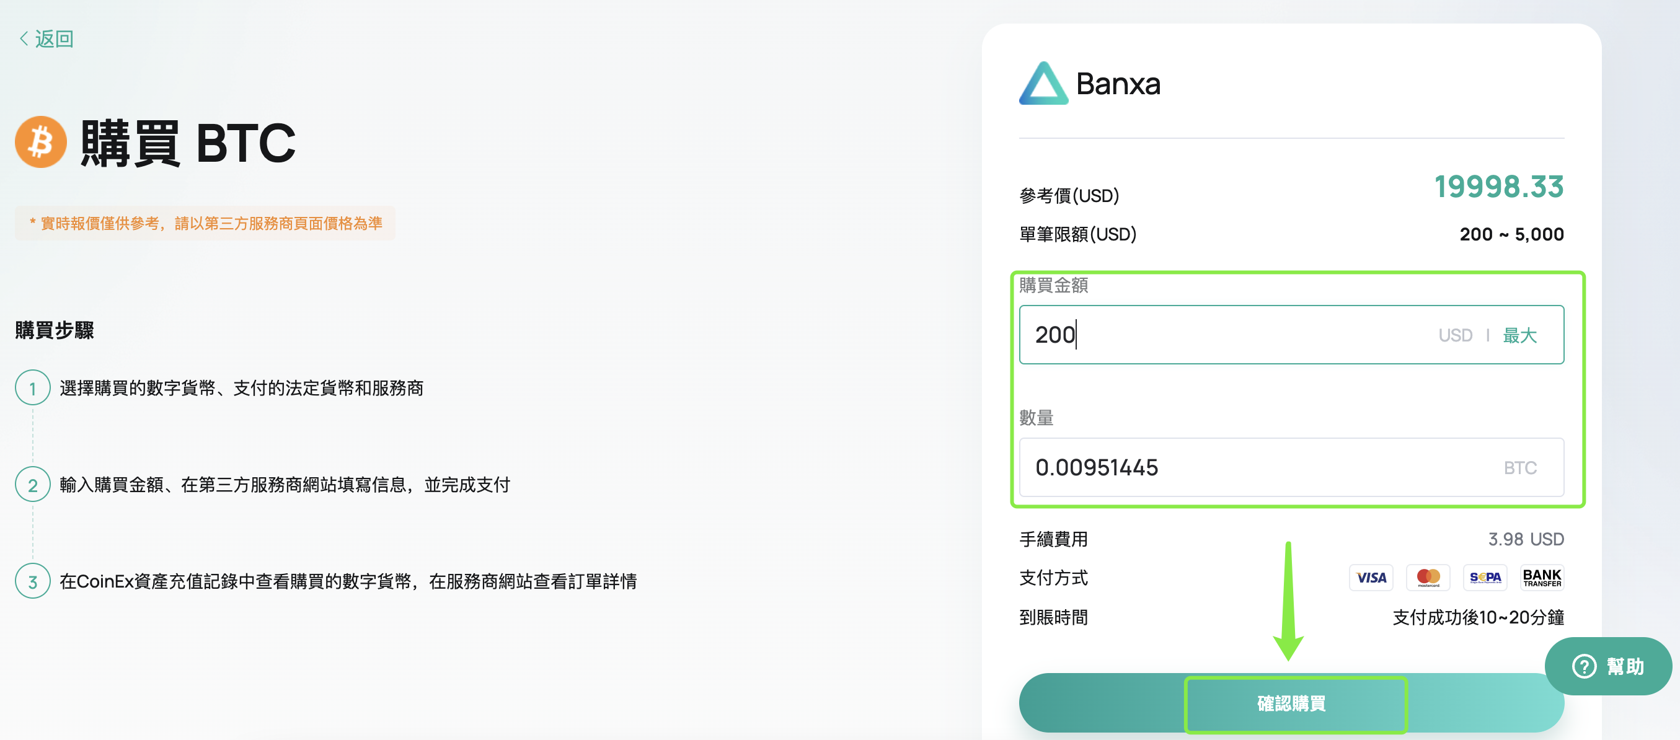
Task: Focus the 購買金額 USD amount field
Action: 1291,335
